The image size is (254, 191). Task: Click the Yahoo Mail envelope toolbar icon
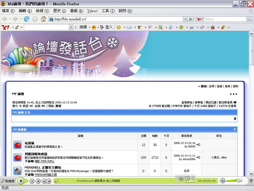(129, 27)
